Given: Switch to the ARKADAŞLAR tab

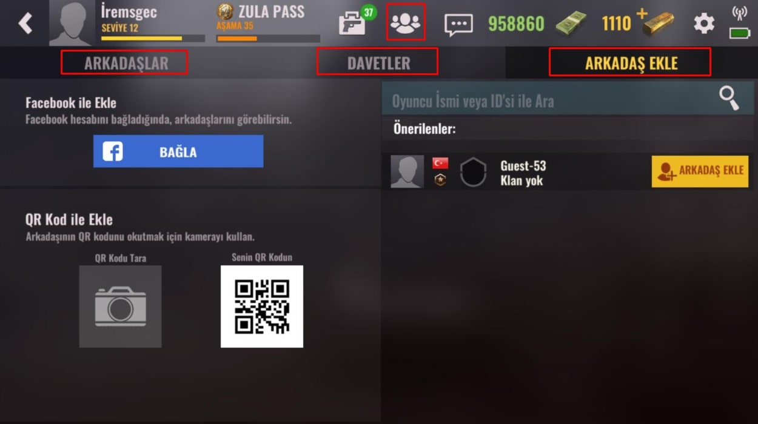Looking at the screenshot, I should tap(126, 63).
